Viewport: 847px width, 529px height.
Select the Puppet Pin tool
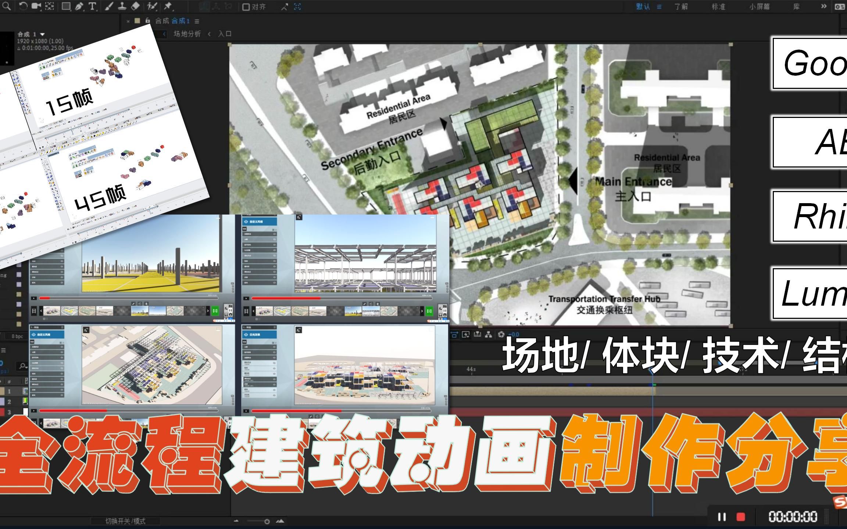(x=168, y=6)
